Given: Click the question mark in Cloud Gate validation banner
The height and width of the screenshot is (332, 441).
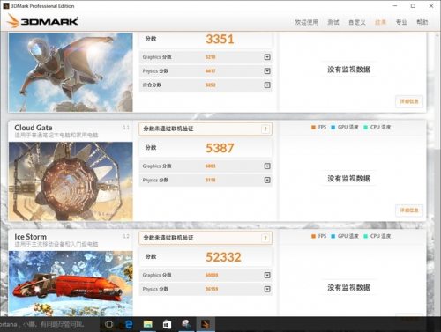Looking at the screenshot, I should coord(265,129).
